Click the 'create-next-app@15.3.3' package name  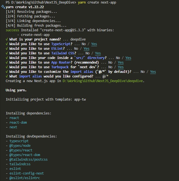(x=63, y=30)
